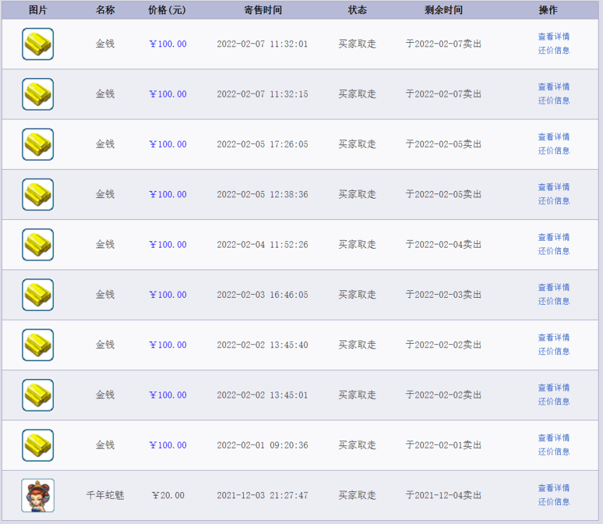Click gold icon for 2022-02-02 13:45:40 listing

38,345
